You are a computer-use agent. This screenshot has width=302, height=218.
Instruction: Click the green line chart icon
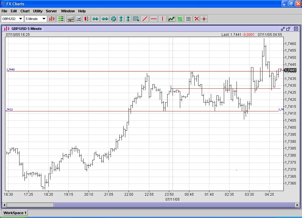click(171, 19)
